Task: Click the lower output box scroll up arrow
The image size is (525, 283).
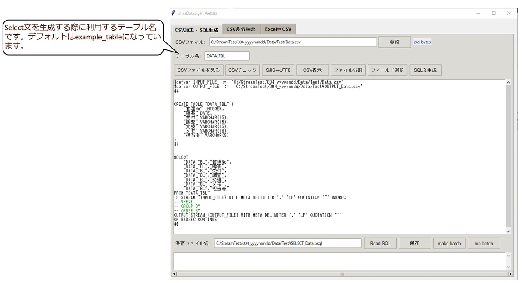Action: (508, 255)
